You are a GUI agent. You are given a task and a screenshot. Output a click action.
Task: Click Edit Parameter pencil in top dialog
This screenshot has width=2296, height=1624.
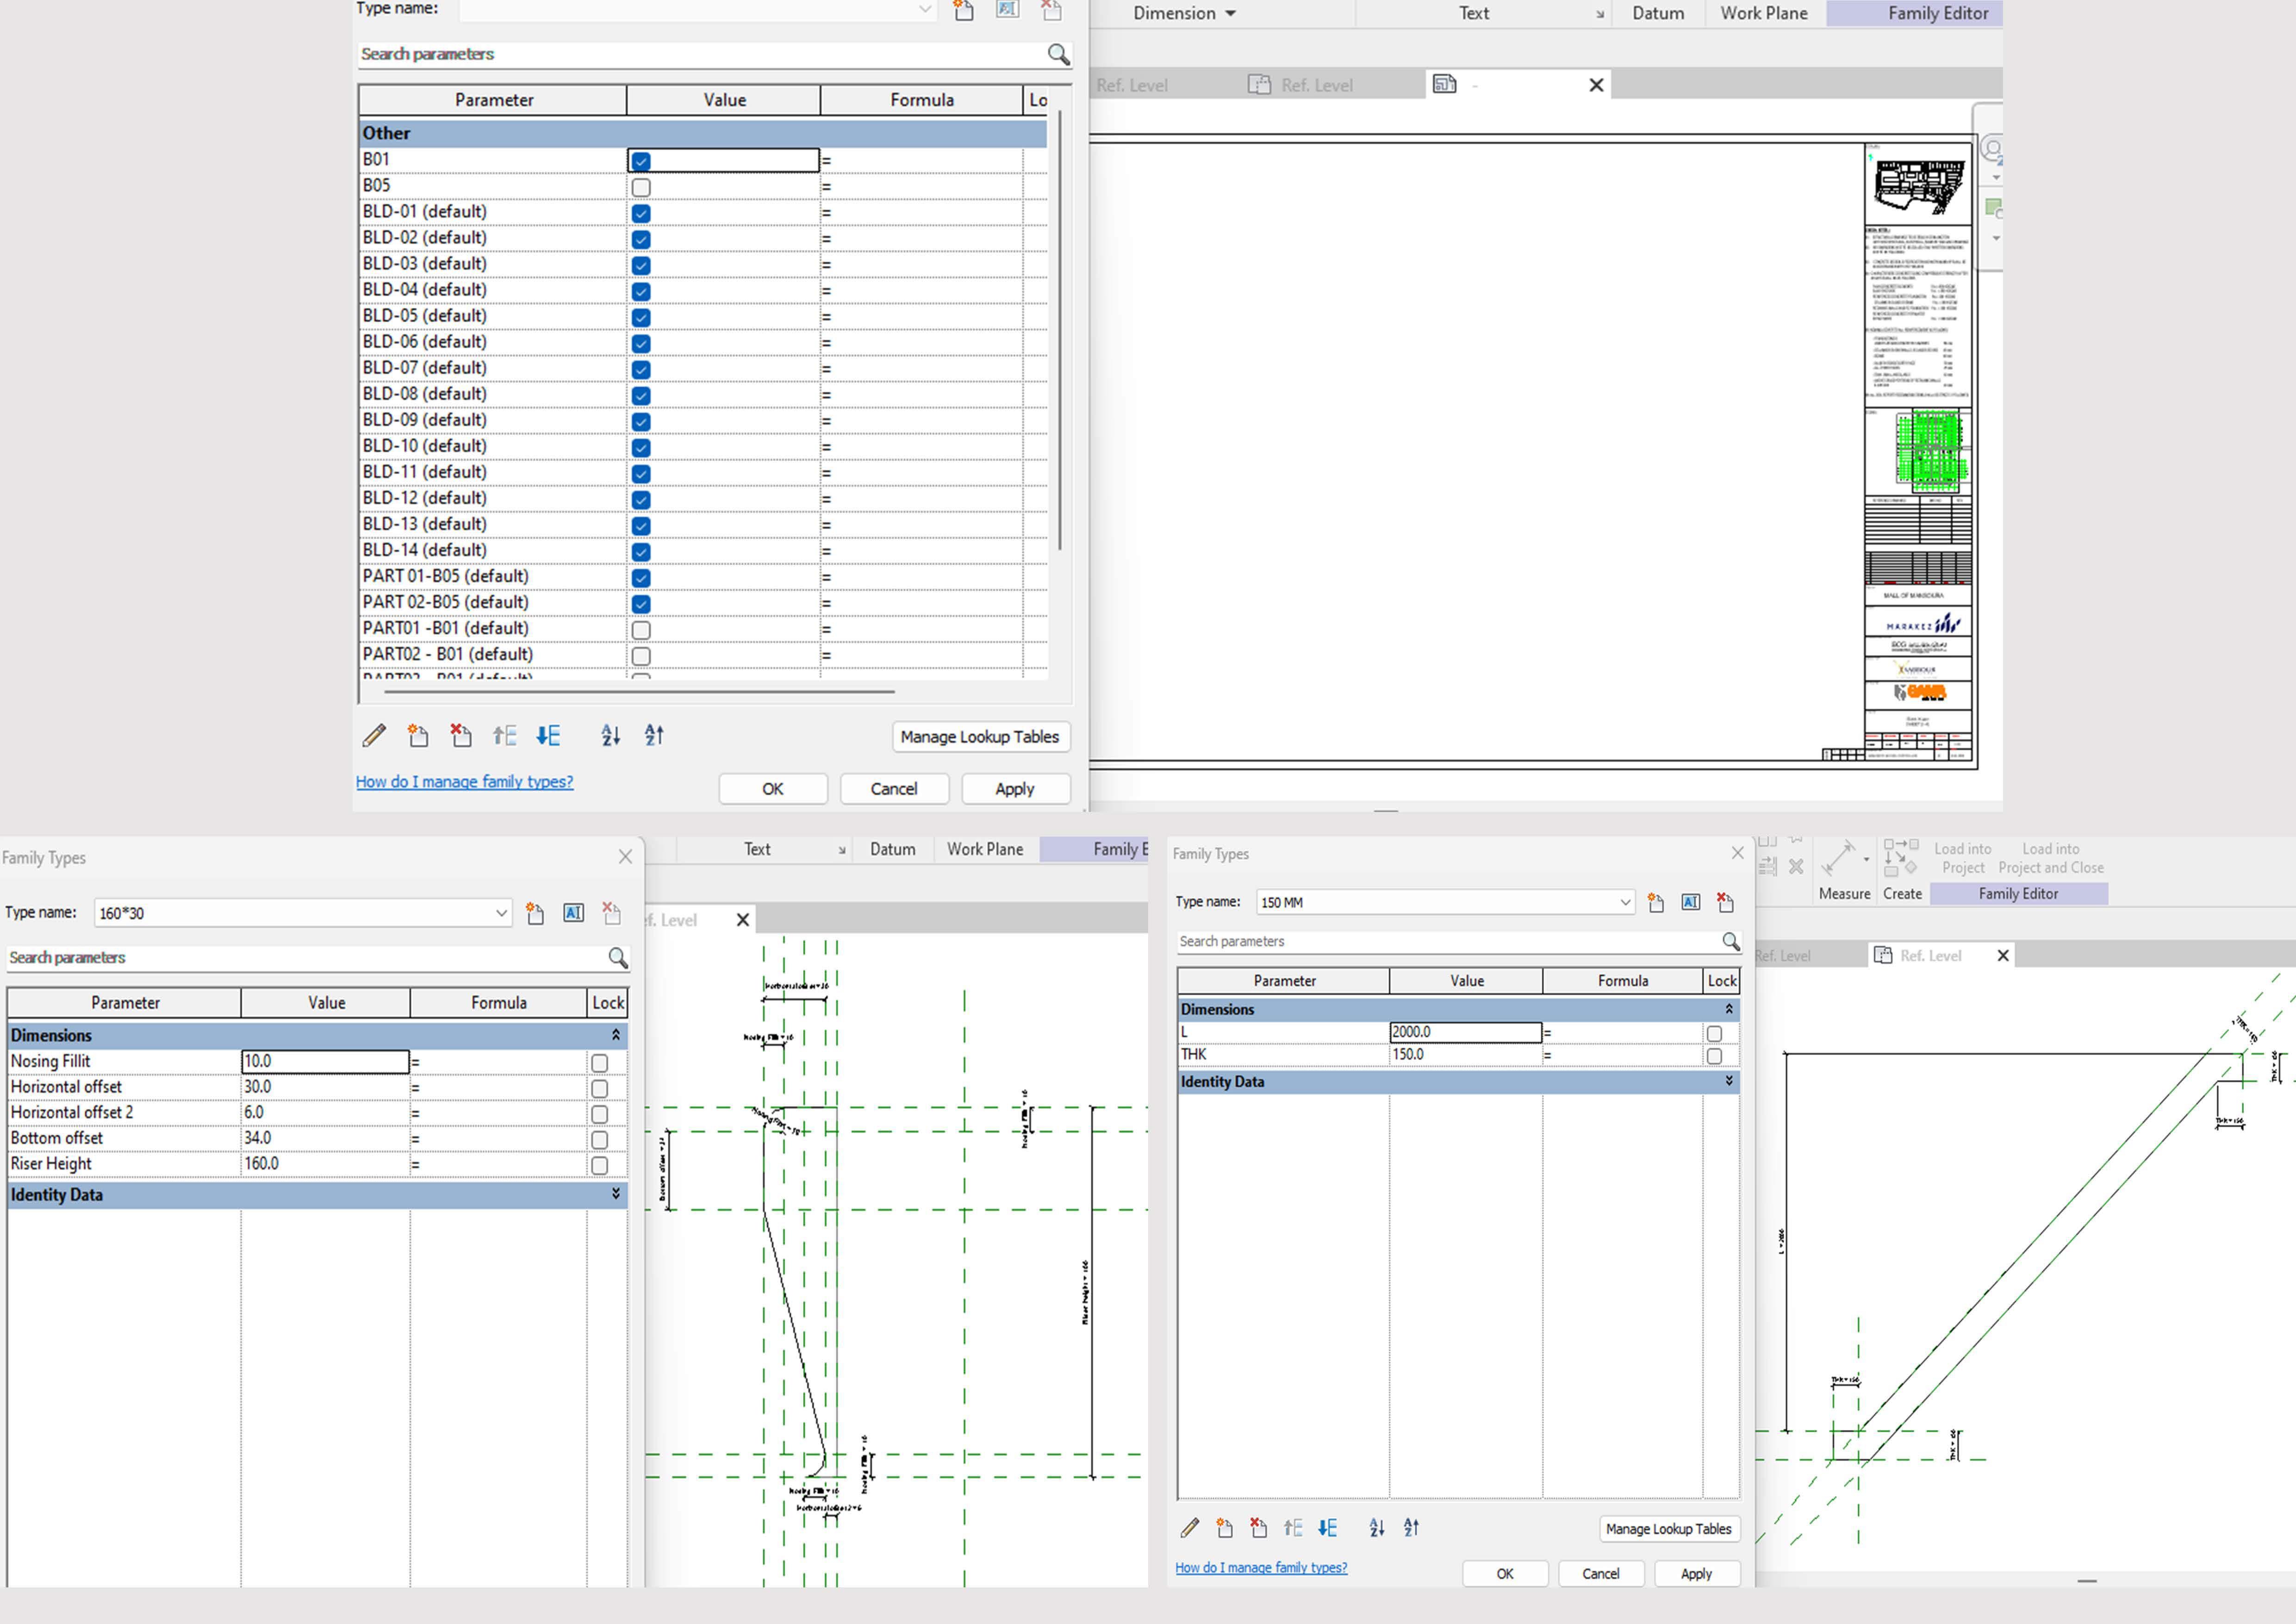[x=374, y=736]
